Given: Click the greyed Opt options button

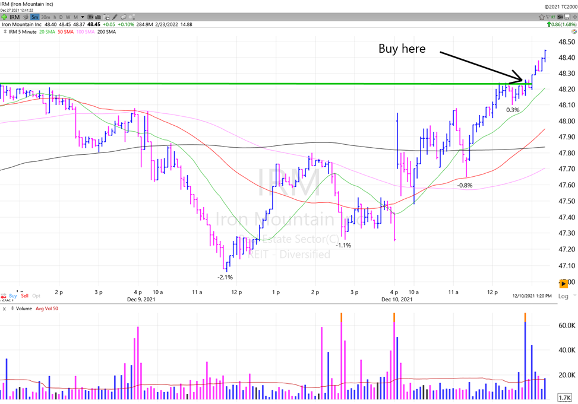Looking at the screenshot, I should tap(36, 295).
